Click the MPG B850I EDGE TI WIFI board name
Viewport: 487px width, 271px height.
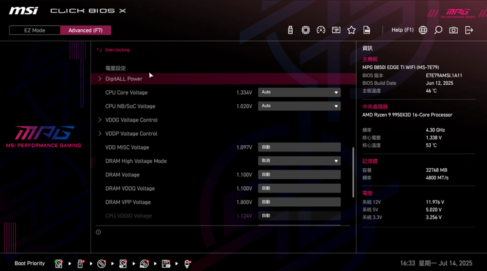pos(401,67)
